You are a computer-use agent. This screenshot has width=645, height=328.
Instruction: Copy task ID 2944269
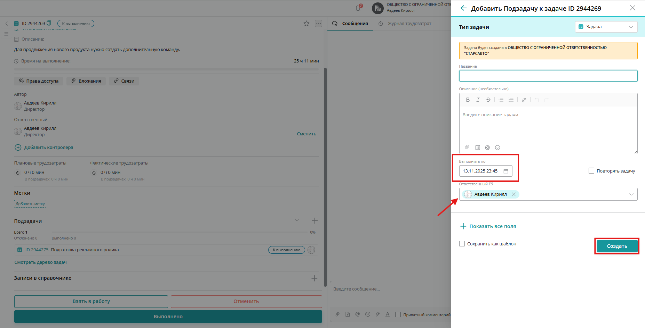(49, 23)
